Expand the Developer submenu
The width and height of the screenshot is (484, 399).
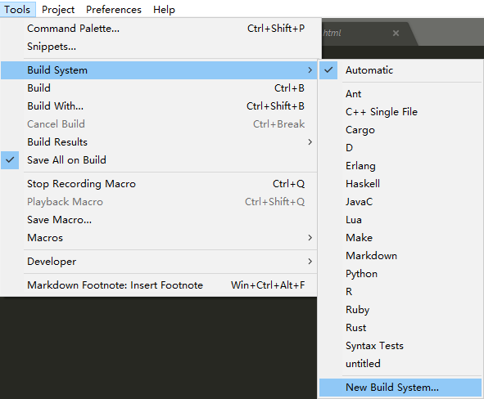coord(159,262)
